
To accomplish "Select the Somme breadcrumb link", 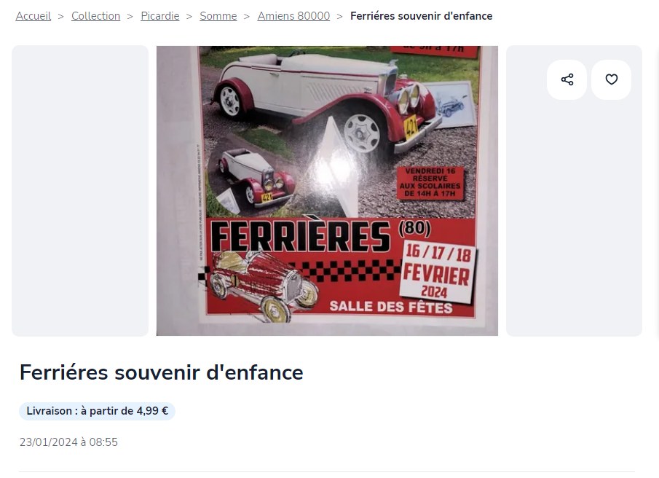I will click(x=218, y=16).
